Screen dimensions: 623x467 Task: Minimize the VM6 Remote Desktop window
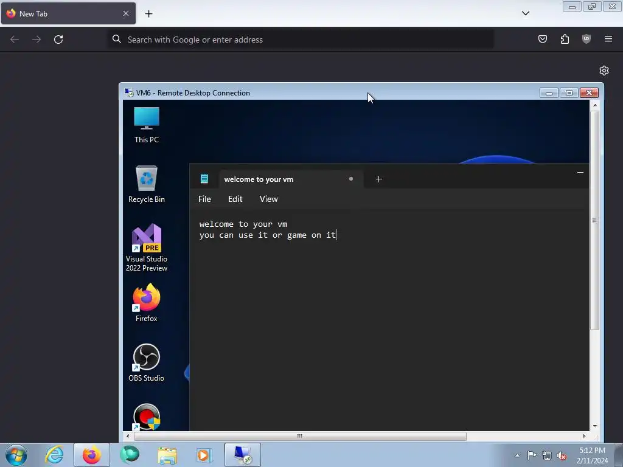pyautogui.click(x=549, y=93)
